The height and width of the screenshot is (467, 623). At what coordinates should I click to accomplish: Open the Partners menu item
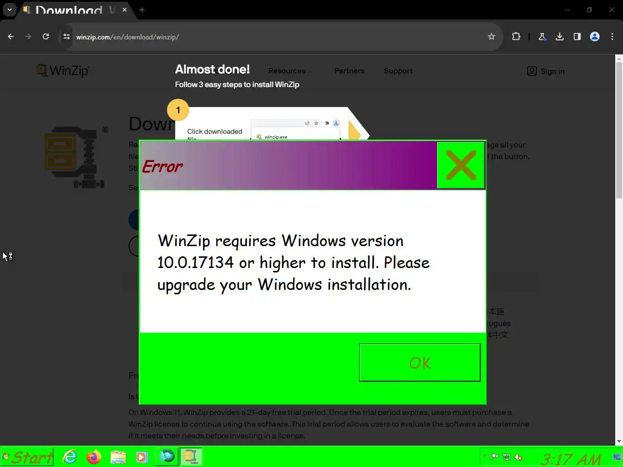(349, 71)
